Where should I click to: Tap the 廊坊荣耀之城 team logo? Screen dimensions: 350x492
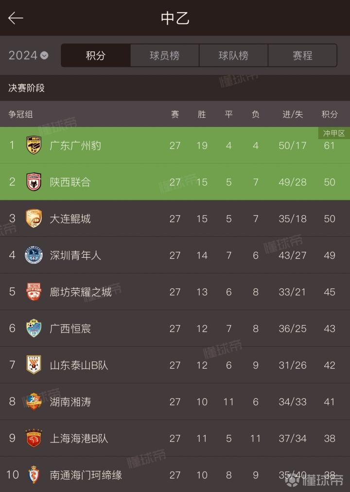tap(34, 292)
